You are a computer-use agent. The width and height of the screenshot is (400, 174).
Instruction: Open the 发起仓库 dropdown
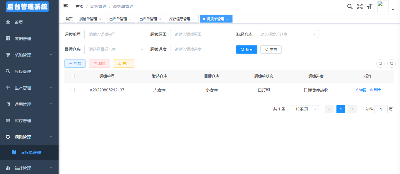tap(287, 34)
